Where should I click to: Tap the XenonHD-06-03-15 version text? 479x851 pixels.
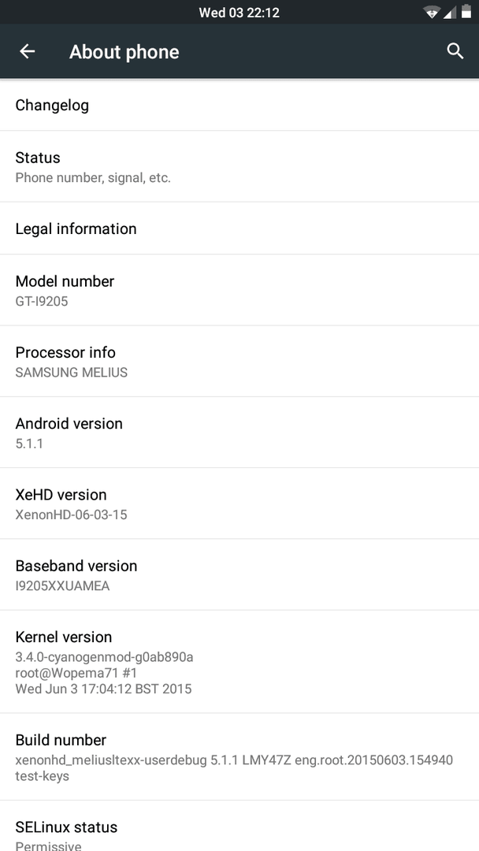tap(72, 515)
